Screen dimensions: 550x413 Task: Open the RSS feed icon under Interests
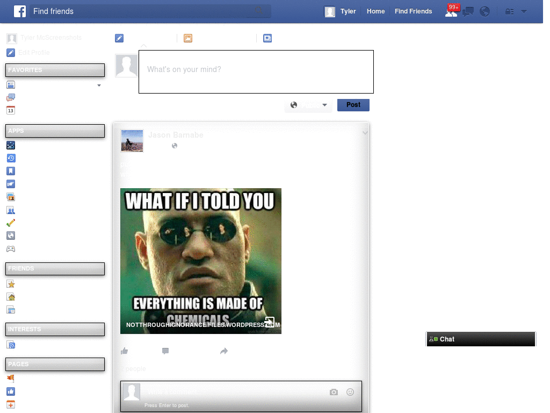pyautogui.click(x=11, y=345)
